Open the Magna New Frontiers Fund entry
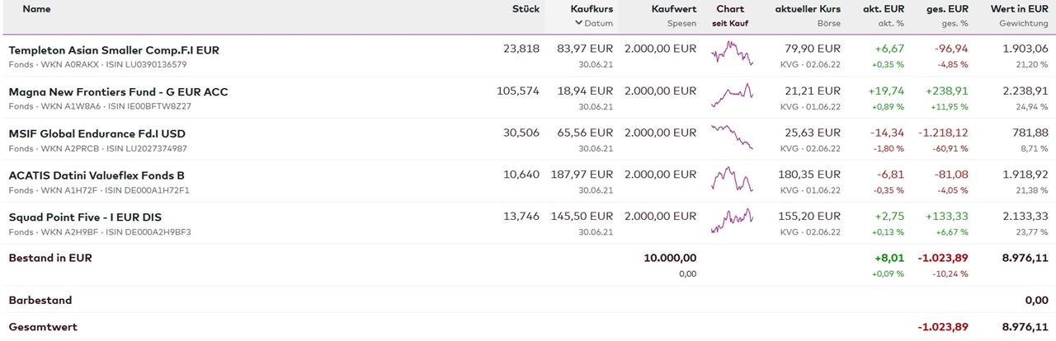This screenshot has height=341, width=1056. coord(118,91)
